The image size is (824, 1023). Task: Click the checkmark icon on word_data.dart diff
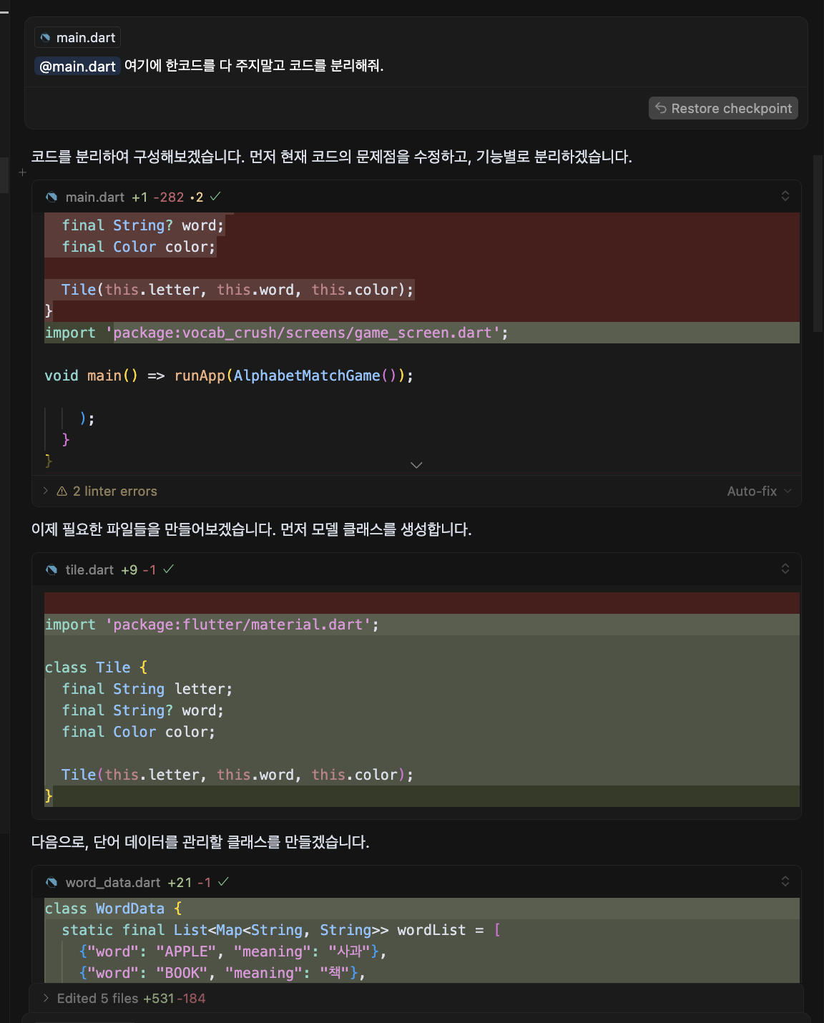click(223, 882)
